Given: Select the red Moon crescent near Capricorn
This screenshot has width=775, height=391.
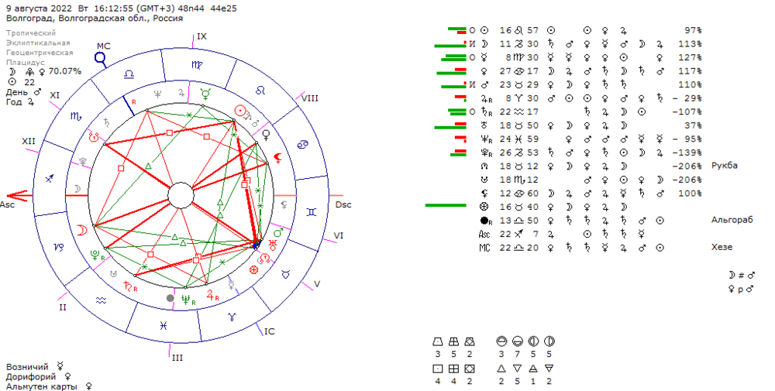Looking at the screenshot, I should click(x=82, y=231).
